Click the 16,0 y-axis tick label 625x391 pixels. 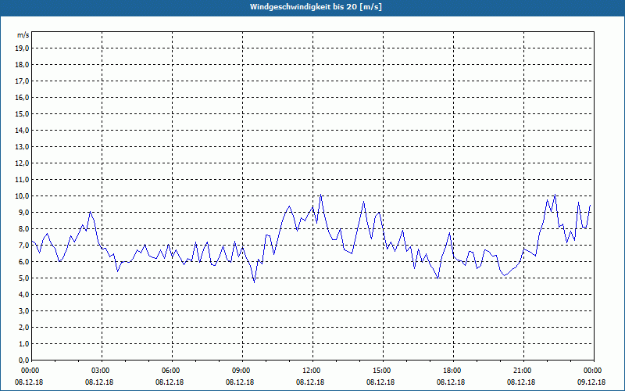[23, 97]
